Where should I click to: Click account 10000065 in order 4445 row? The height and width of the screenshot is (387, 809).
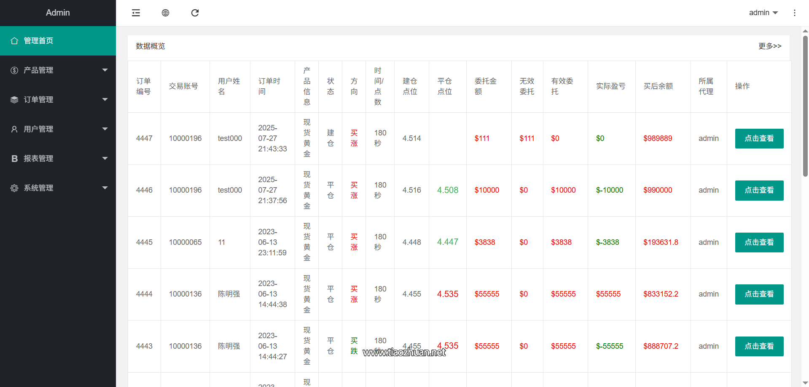tap(185, 242)
